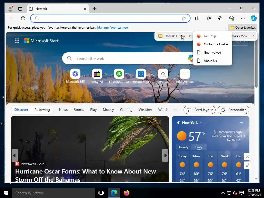Click the Search the web box
Screen dimensions: 264x198
point(128,58)
